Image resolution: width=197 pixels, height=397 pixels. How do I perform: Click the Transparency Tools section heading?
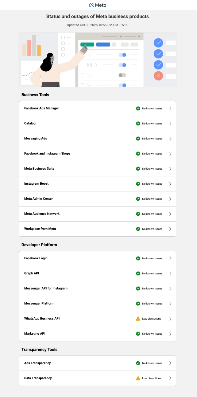point(39,350)
